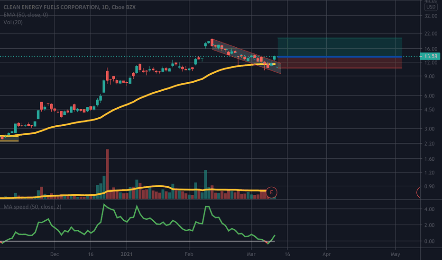Click the Feb label on the time axis
Screen dimensions: 442x260
point(189,254)
